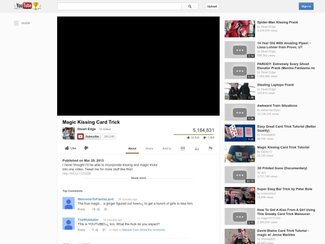325x244 pixels.
Task: Click the thumbs-down dislike icon below the video
Action: [x=87, y=148]
